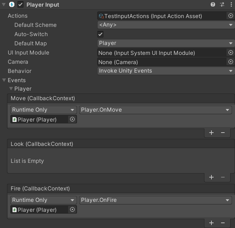This screenshot has width=235, height=228.
Task: Open the Default Scheme dropdown
Action: (x=166, y=25)
